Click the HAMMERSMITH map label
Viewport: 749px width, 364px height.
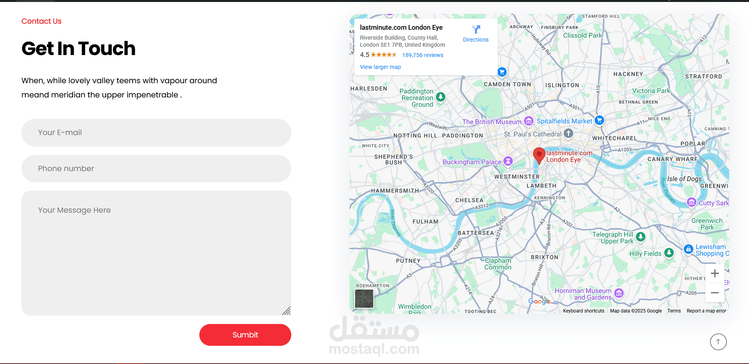point(395,191)
